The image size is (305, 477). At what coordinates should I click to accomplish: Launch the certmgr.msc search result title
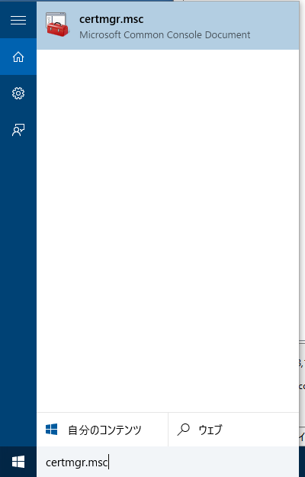(111, 19)
